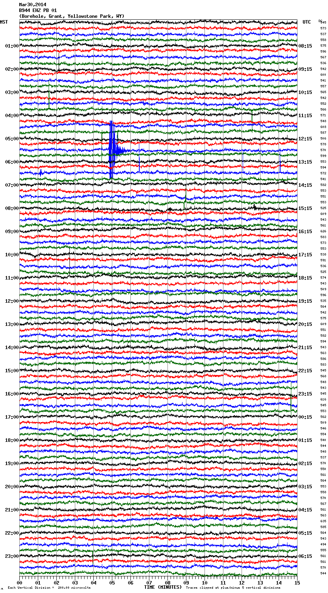Viewport: 328px width, 593px height.
Task: Select the 10:00 MST time label
Action: tap(12, 255)
